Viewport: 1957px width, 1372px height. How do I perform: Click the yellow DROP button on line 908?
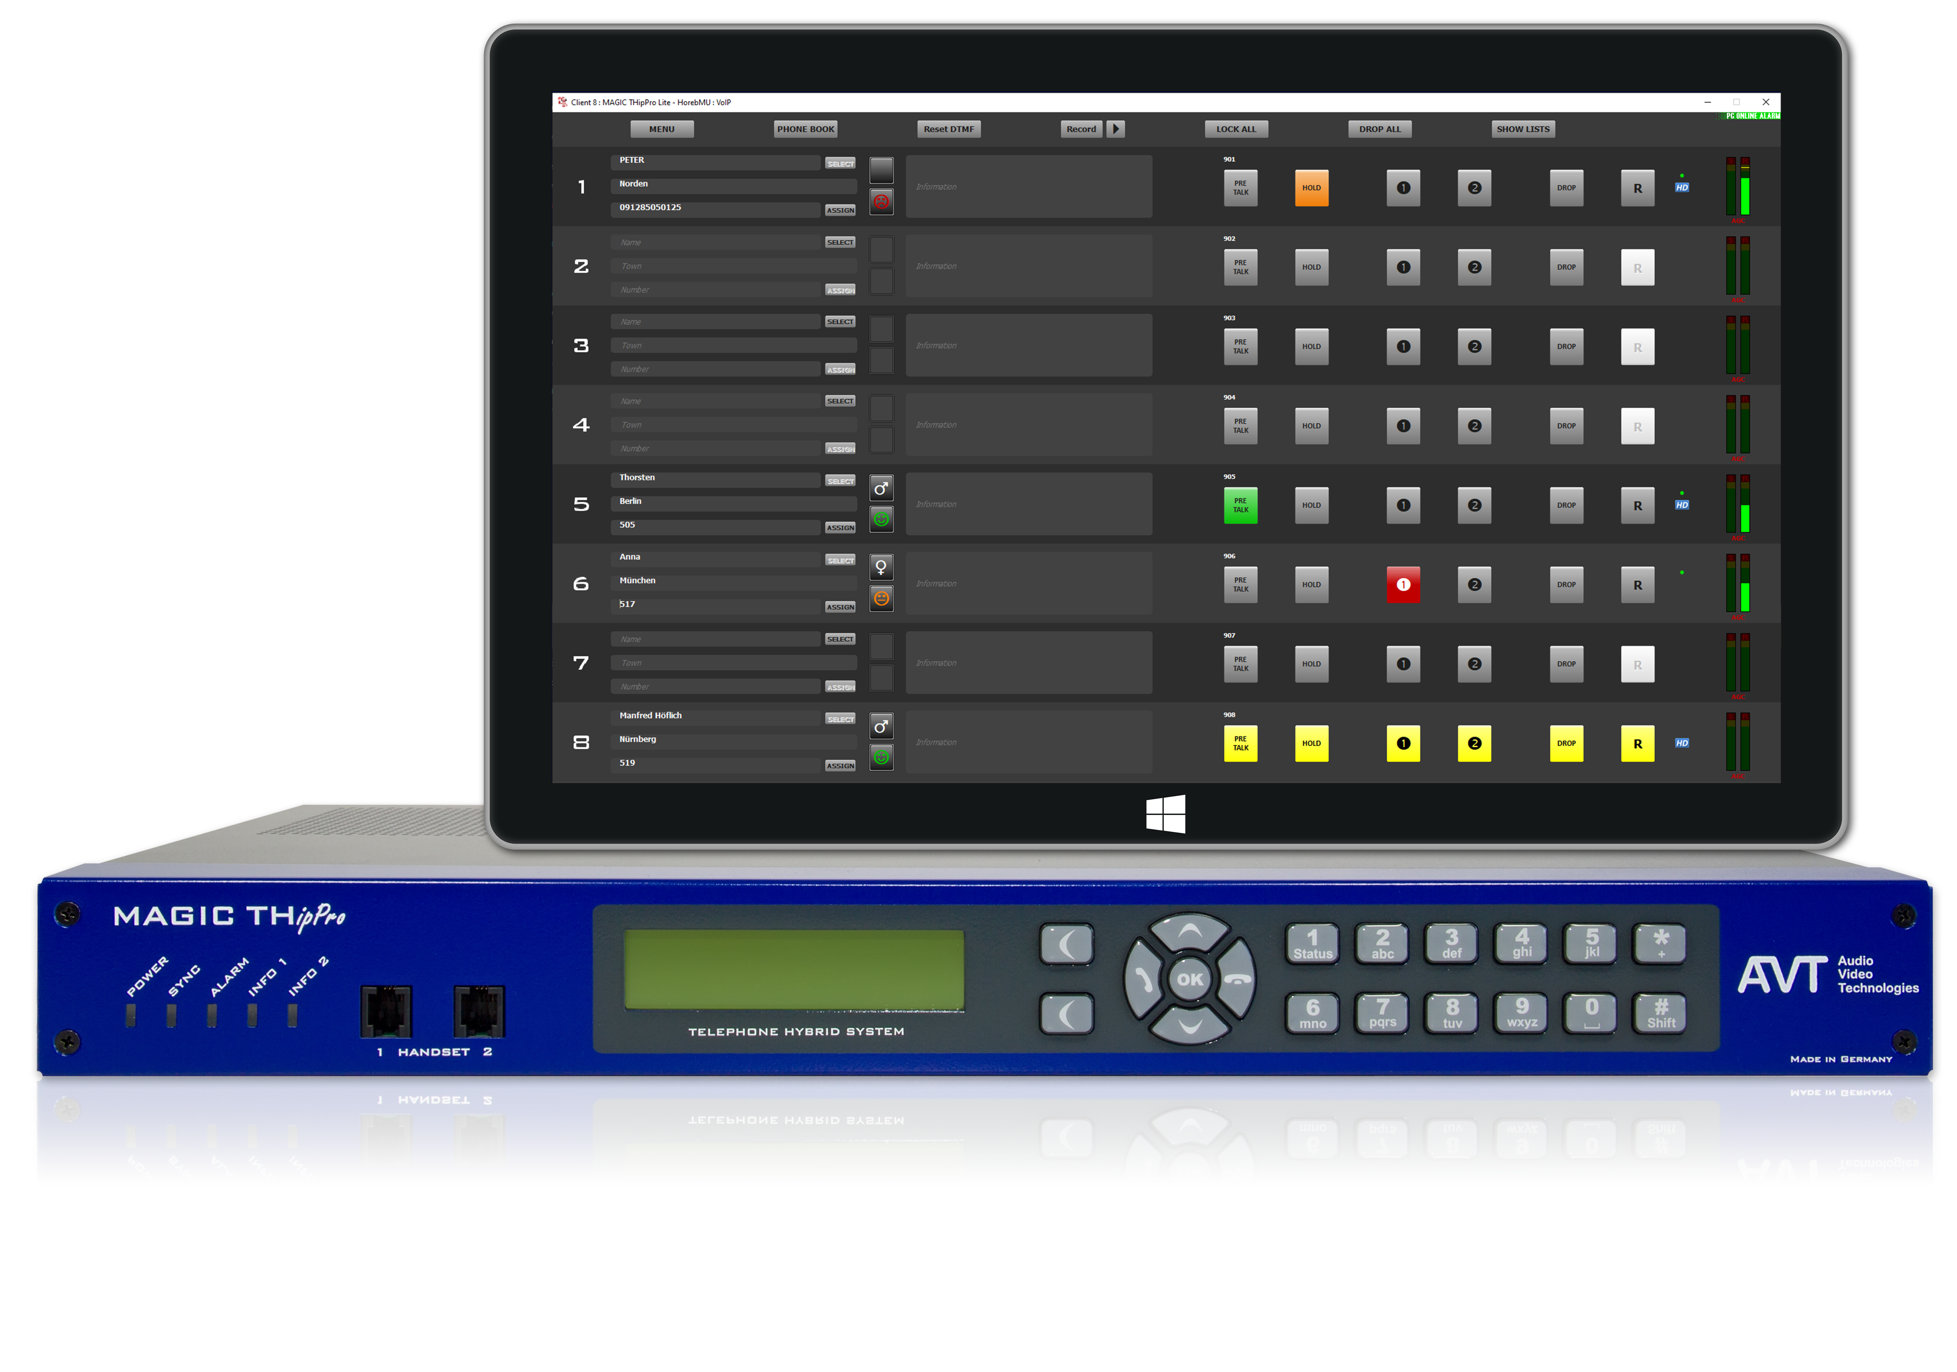1566,743
